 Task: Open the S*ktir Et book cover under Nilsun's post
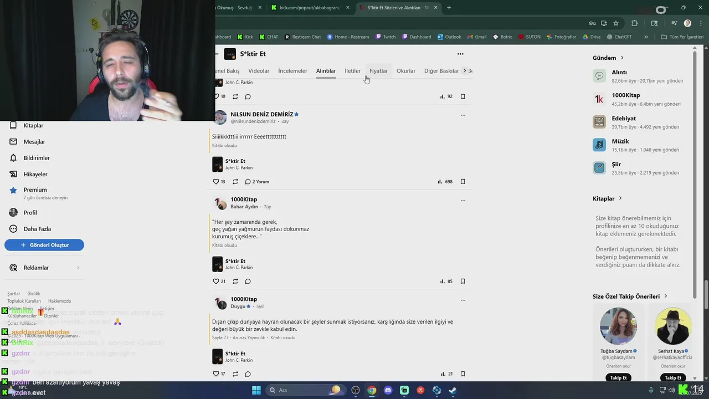218,164
